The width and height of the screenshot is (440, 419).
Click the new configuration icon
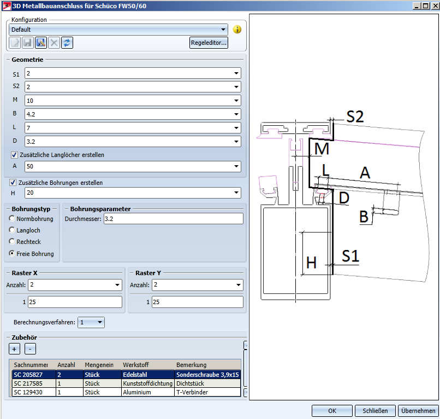[15, 43]
